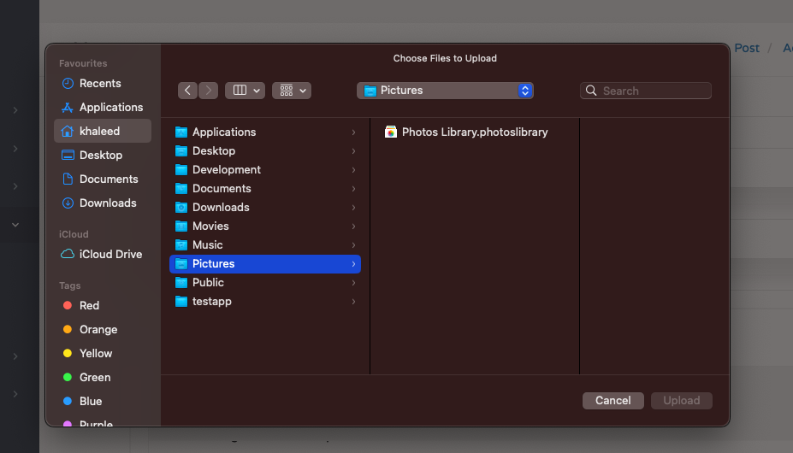Select the khaleed home folder in sidebar

tap(99, 132)
